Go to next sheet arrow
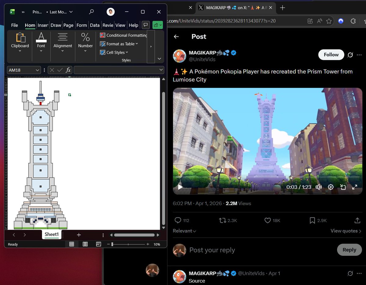The width and height of the screenshot is (366, 285). (25, 235)
